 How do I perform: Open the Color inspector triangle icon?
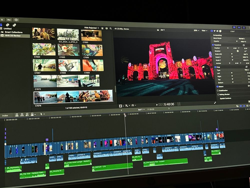[214, 31]
